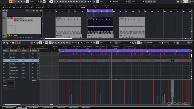
Task: Toggle global Write automation W button
Action: point(21,2)
